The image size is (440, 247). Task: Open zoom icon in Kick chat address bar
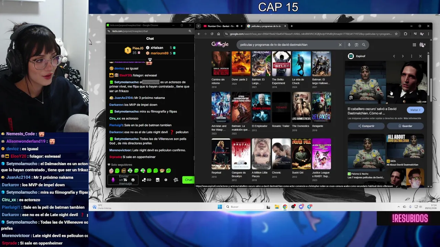tap(190, 31)
